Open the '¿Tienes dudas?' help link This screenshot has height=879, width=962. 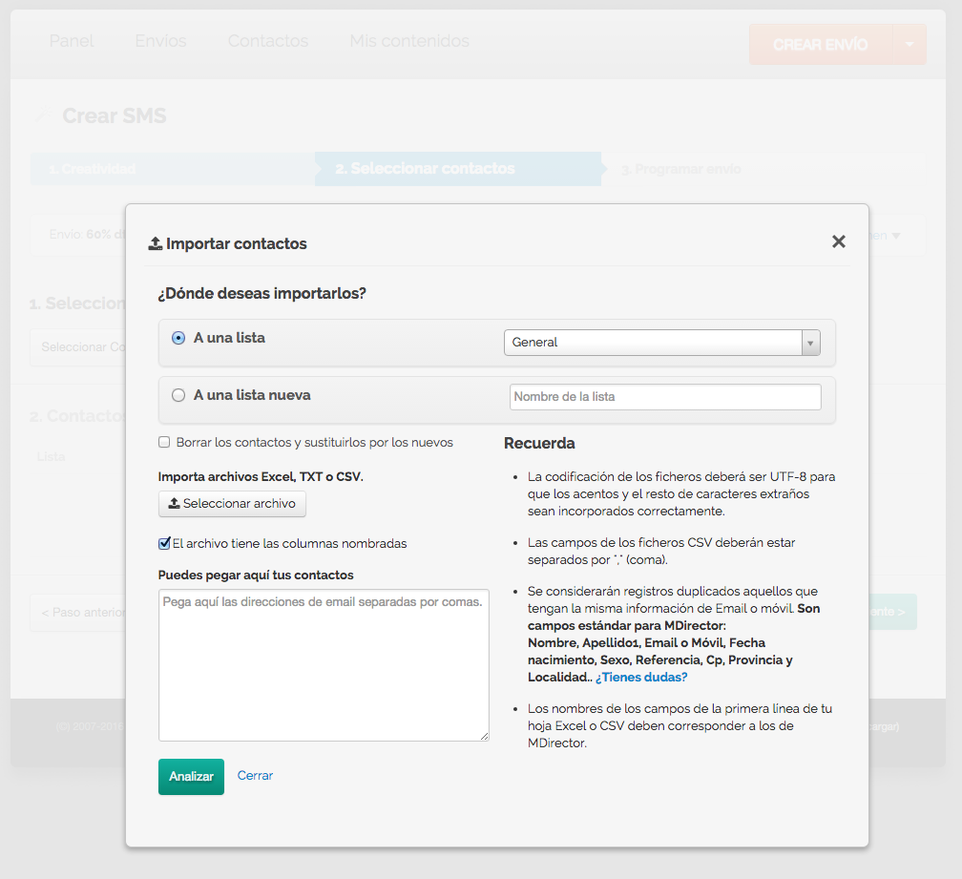(641, 678)
